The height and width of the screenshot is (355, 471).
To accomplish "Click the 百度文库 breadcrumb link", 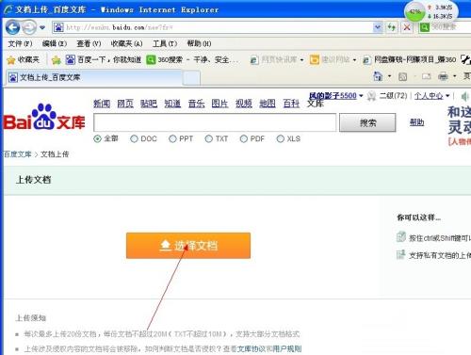I will (x=18, y=154).
